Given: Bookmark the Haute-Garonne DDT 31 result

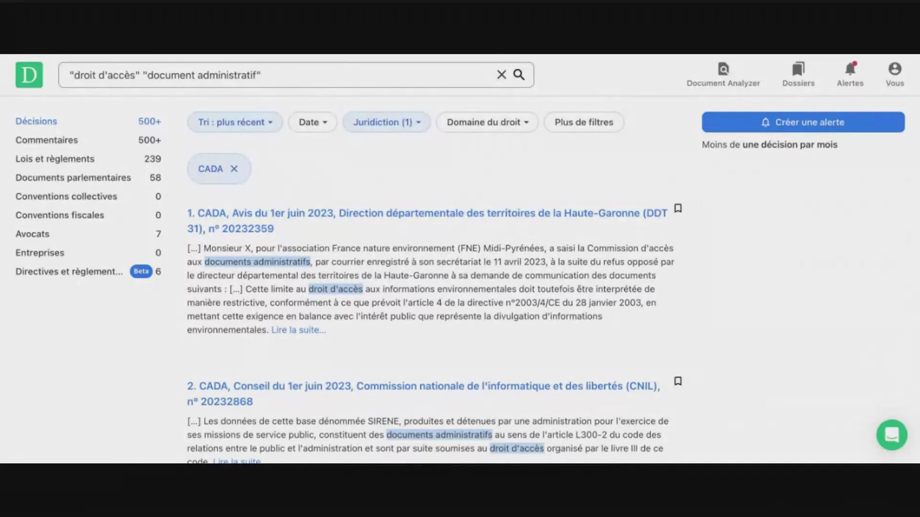Looking at the screenshot, I should coord(678,208).
